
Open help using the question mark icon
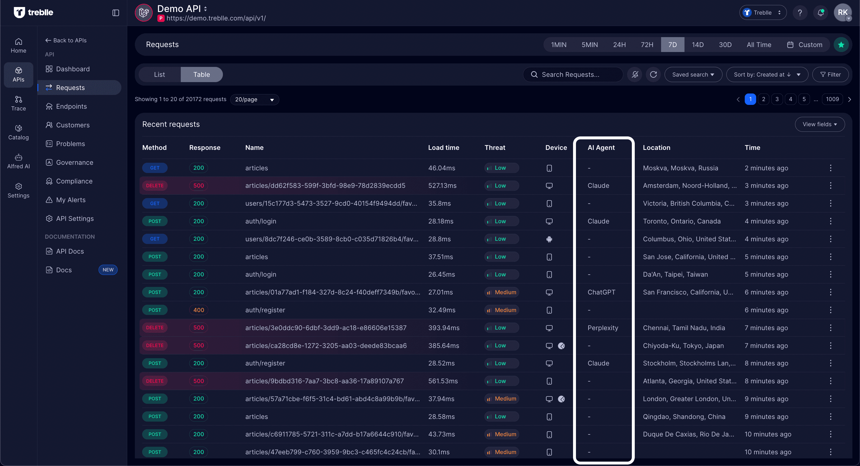point(800,12)
